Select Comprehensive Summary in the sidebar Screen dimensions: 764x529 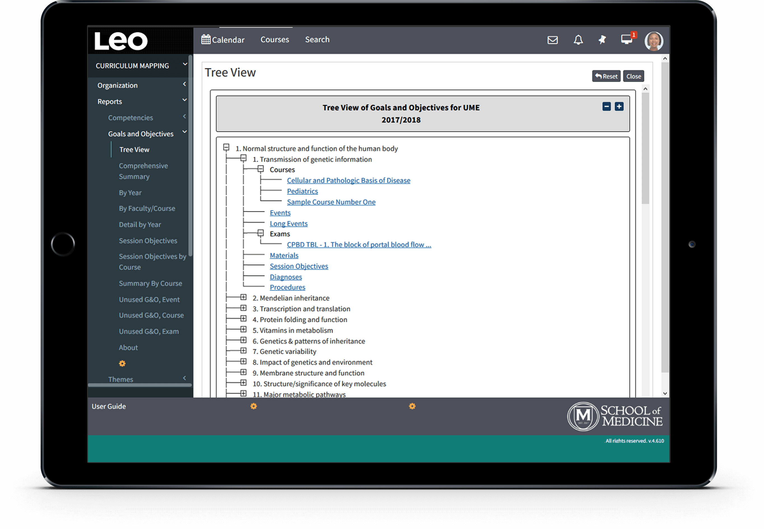pos(143,171)
